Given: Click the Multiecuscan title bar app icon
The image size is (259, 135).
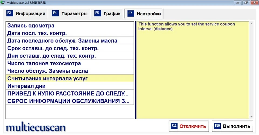Looking at the screenshot, I should click(3, 2).
